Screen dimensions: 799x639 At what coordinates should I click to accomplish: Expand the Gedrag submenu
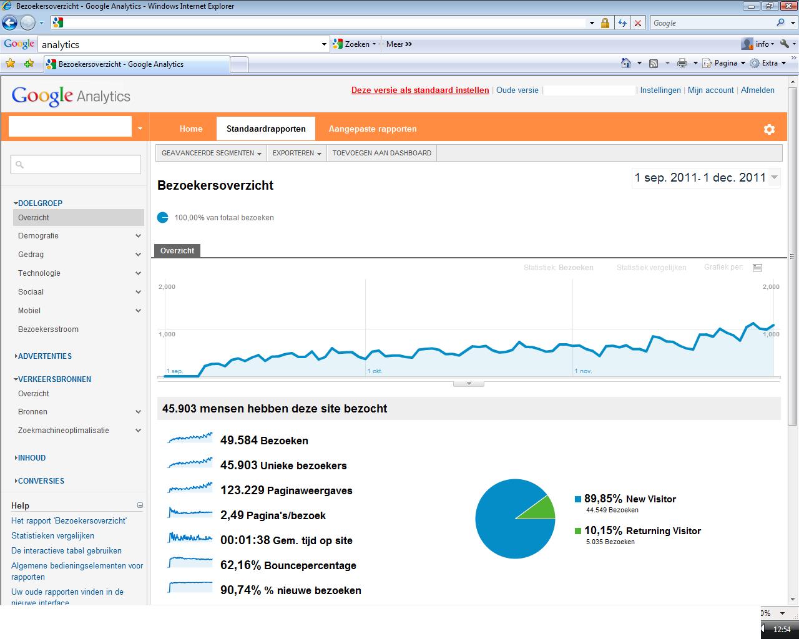(138, 255)
